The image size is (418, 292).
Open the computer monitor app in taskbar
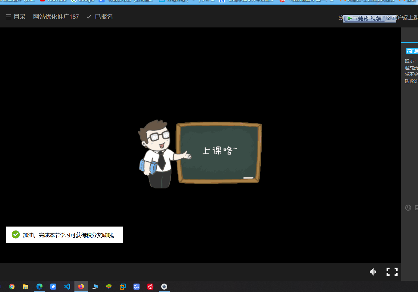coord(95,287)
